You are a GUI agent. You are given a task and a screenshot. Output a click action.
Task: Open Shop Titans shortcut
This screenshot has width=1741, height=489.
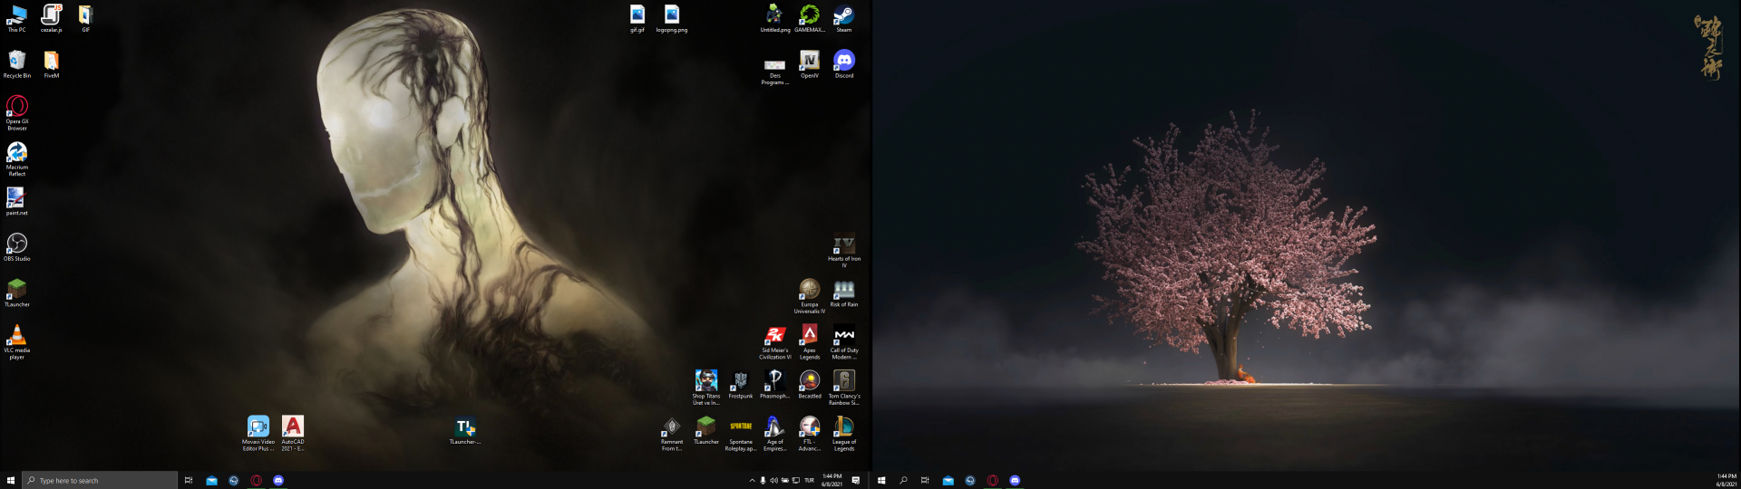[706, 387]
